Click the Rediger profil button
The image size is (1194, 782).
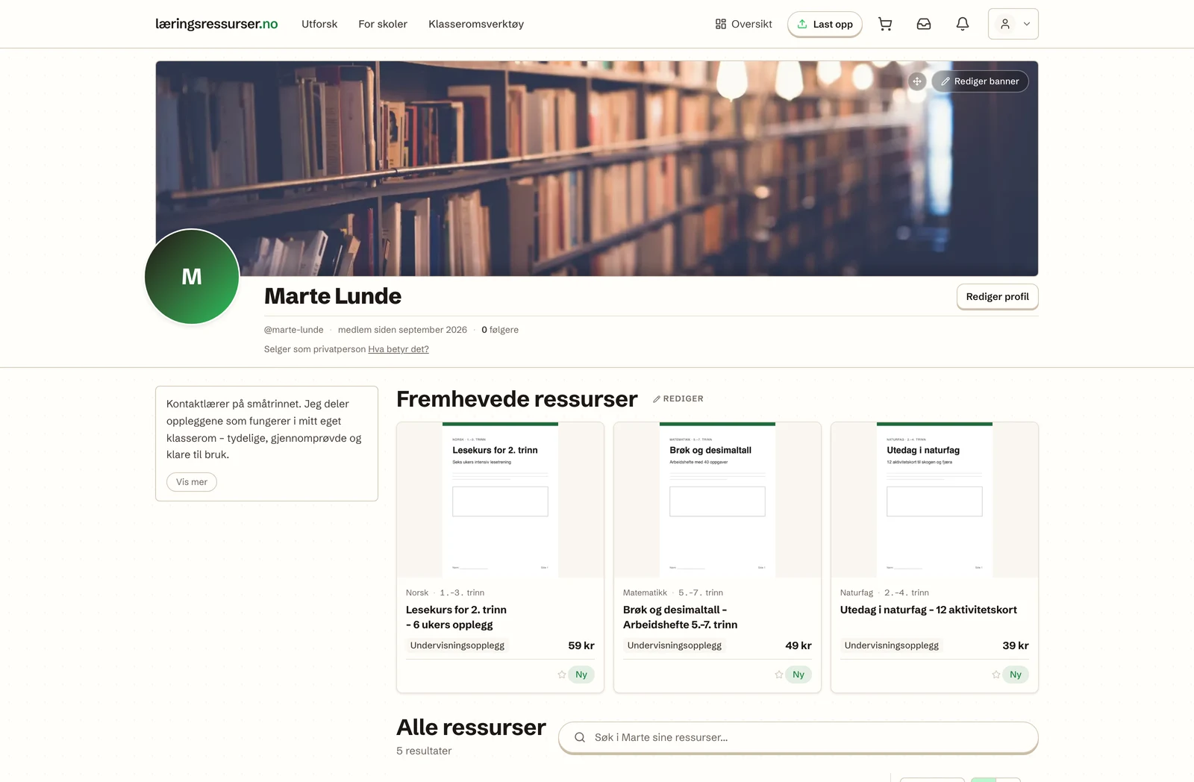998,296
